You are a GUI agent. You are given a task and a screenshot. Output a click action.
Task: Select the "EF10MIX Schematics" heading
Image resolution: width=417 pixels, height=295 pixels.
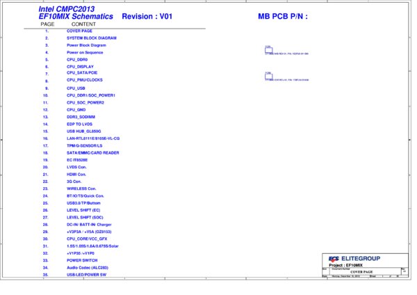[76, 17]
